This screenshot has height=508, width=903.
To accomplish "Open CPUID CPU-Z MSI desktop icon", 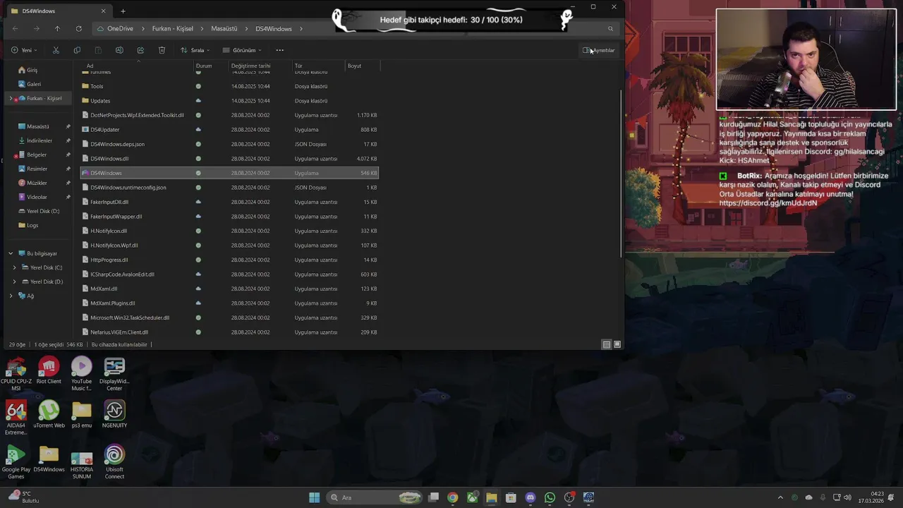I will point(16,374).
